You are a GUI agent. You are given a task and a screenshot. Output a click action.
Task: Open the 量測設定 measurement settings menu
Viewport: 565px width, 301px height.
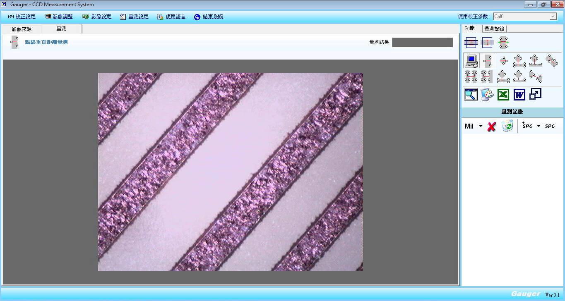pos(134,17)
